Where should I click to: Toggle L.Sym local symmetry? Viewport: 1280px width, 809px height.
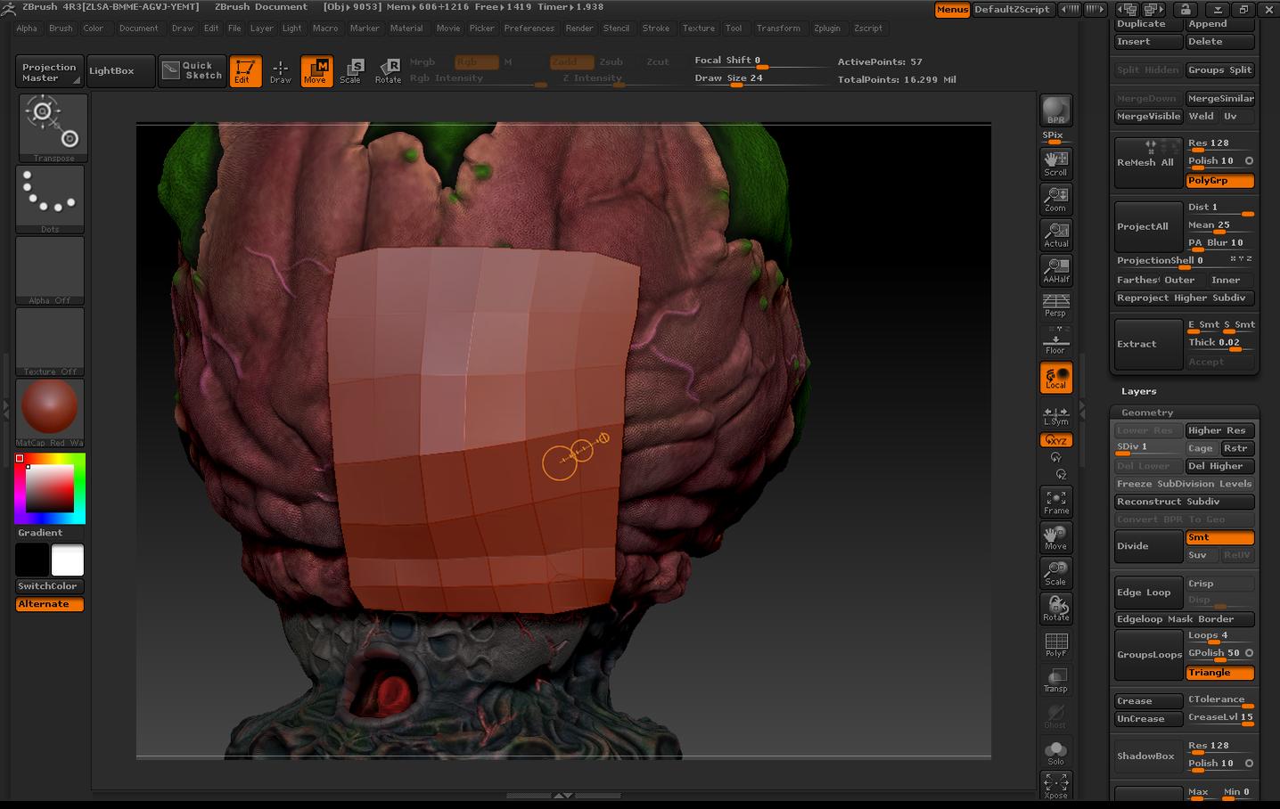1055,416
